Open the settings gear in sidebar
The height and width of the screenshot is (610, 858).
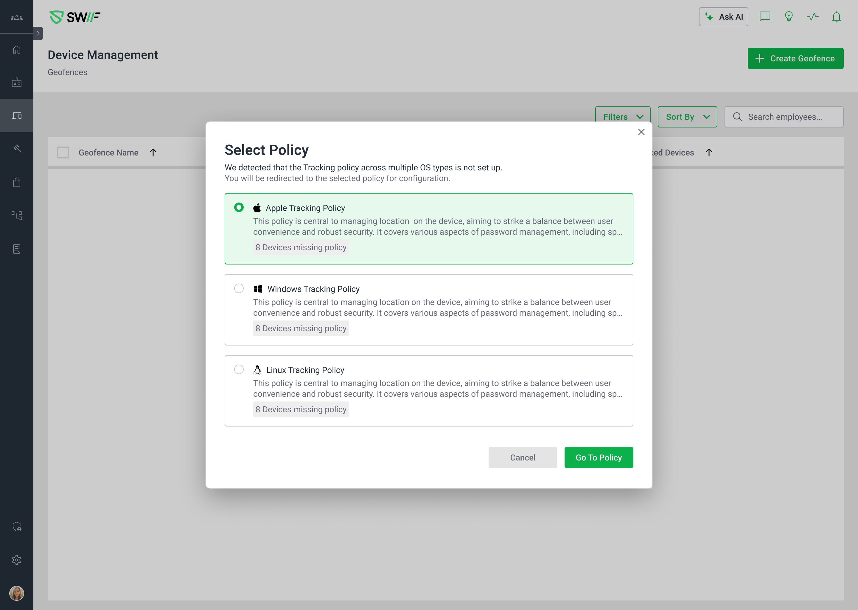pyautogui.click(x=16, y=560)
